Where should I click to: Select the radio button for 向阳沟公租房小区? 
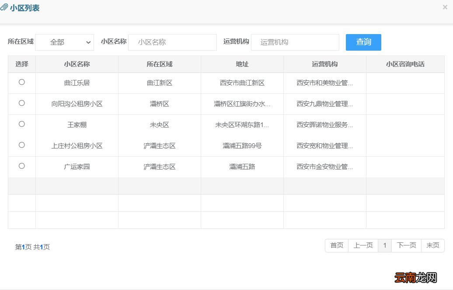pos(21,104)
